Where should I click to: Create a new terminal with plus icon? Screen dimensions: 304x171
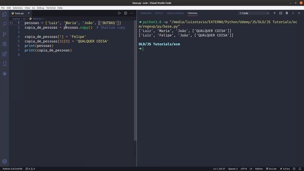click(275, 13)
